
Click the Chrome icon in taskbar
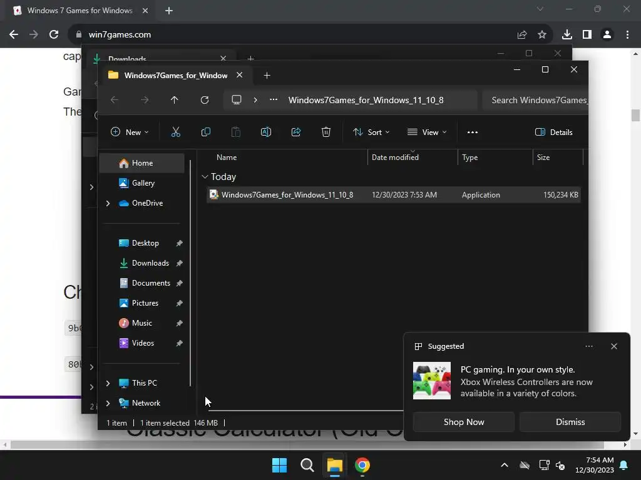click(x=362, y=465)
